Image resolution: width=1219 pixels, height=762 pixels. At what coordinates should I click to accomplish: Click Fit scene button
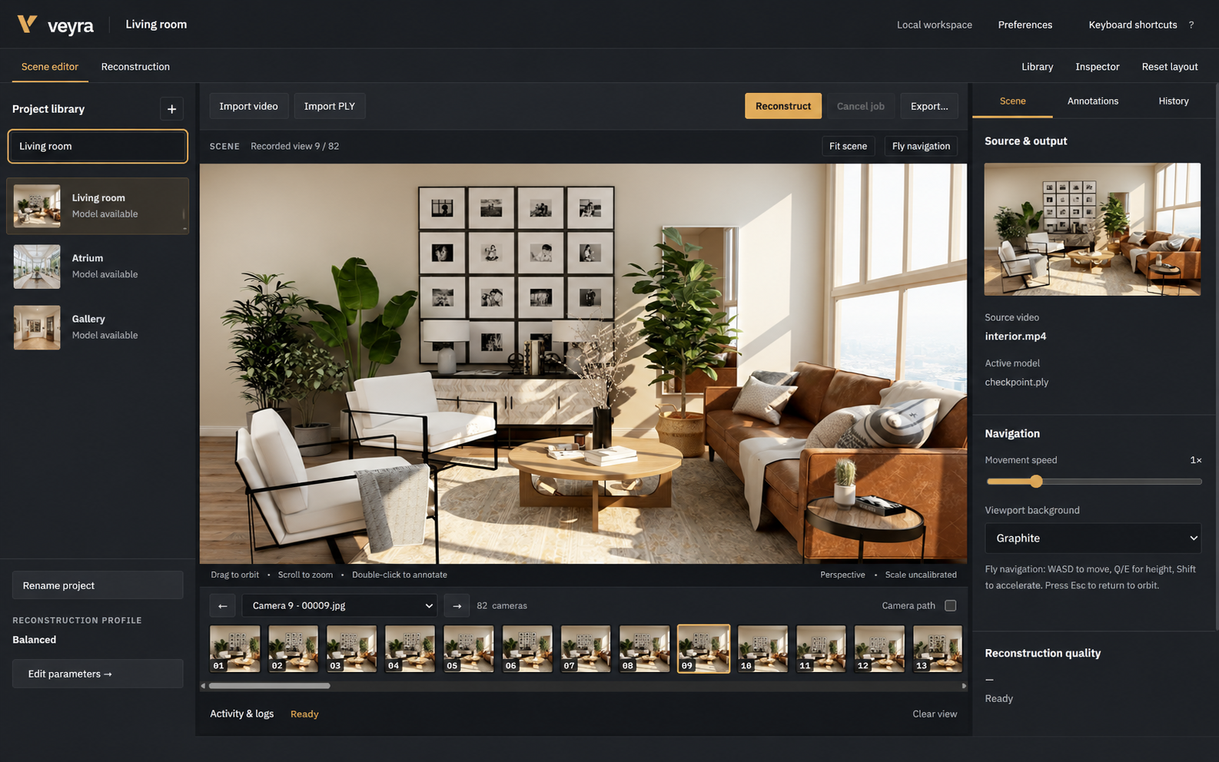(848, 146)
